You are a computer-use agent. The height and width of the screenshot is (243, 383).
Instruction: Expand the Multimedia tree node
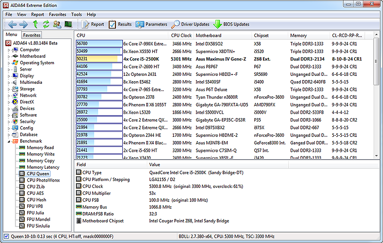point(9,82)
